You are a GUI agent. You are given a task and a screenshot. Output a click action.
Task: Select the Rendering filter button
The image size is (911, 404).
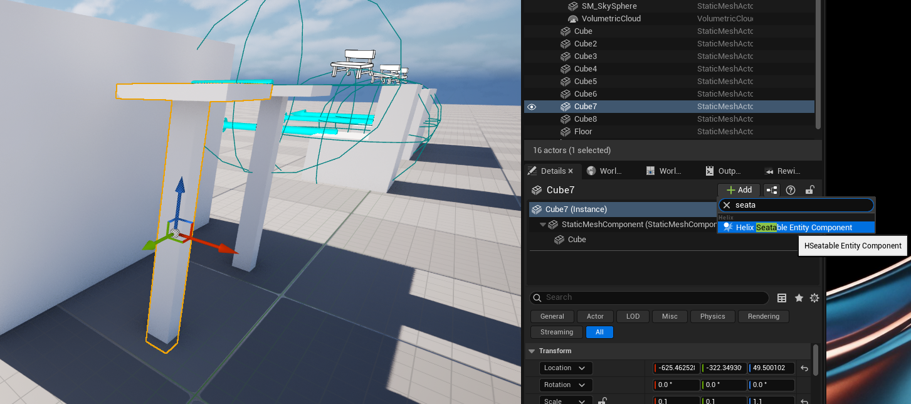click(x=763, y=316)
